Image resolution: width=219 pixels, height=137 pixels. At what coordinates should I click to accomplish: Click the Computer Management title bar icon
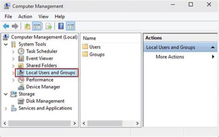click(x=7, y=6)
